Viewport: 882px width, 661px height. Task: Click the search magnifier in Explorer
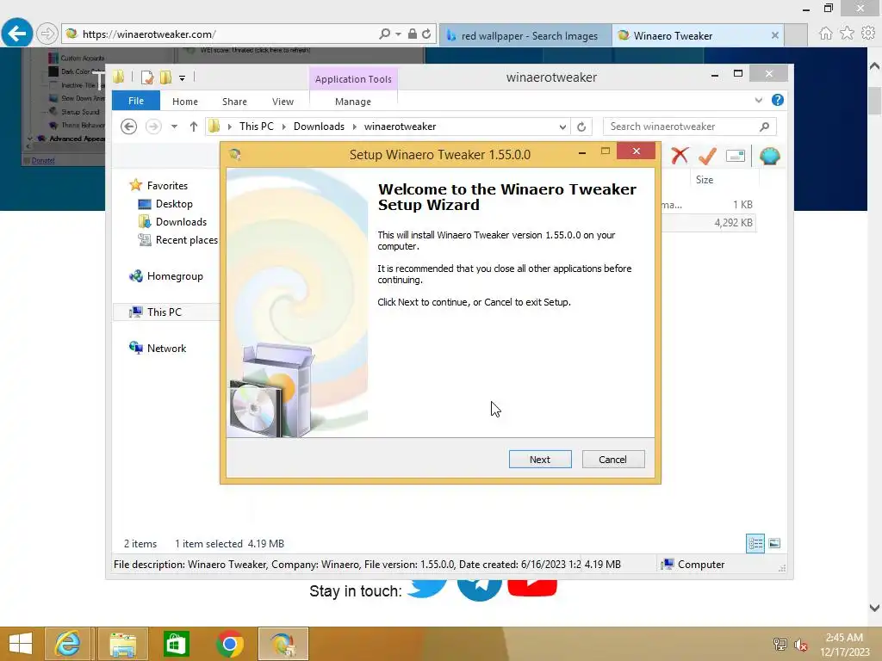[765, 127]
